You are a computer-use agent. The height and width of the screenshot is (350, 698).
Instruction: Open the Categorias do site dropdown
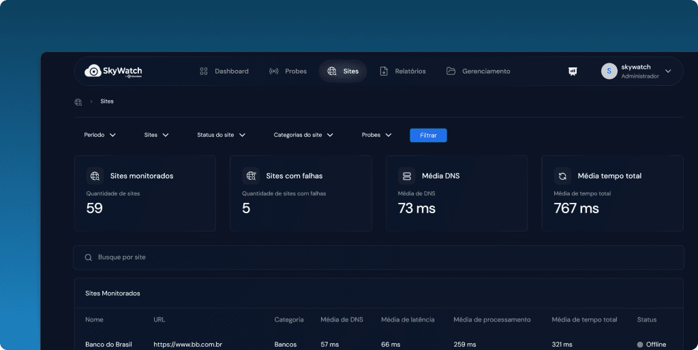point(303,135)
